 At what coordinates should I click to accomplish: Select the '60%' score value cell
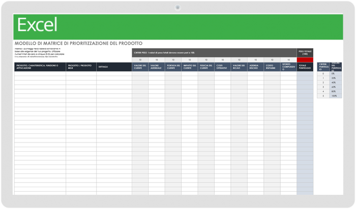click(336, 87)
